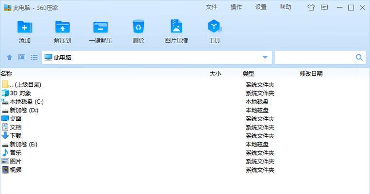Select the 3D 对象 entry name
This screenshot has height=194, width=370.
(20, 93)
